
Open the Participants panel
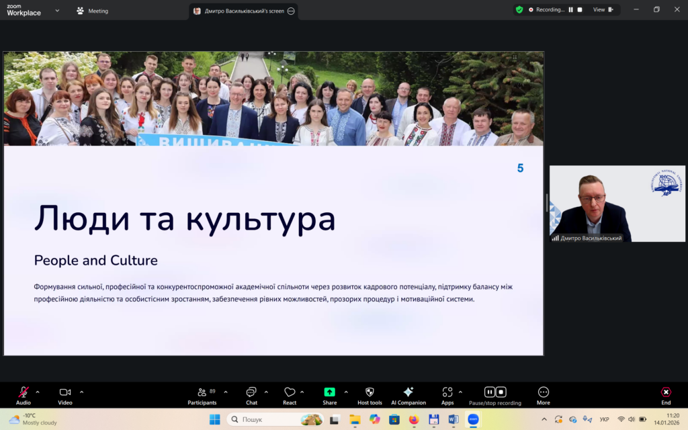[202, 392]
